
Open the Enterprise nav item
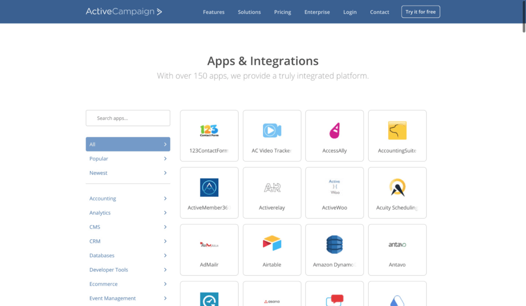tap(317, 12)
